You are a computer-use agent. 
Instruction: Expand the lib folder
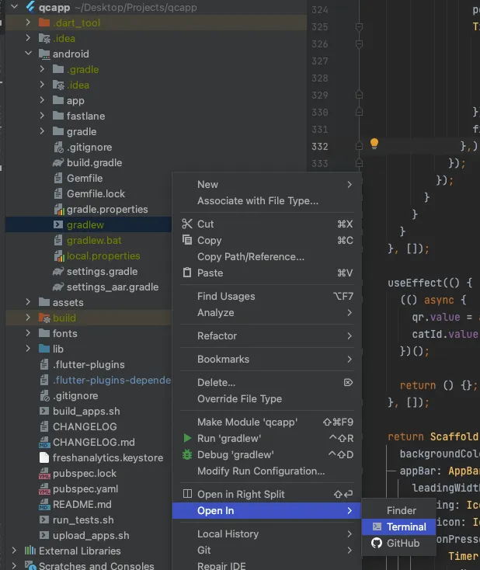tap(29, 349)
